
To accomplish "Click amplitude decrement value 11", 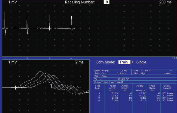I will coord(130,96).
